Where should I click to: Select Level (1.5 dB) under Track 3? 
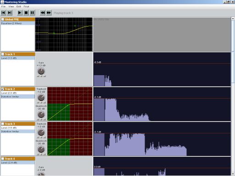click(18, 128)
